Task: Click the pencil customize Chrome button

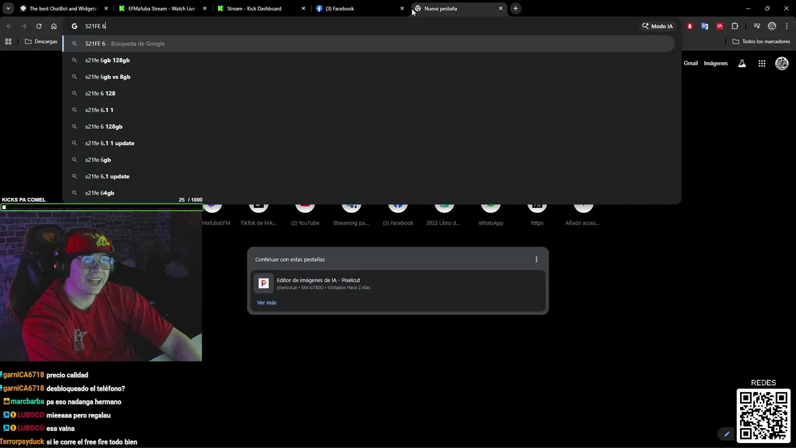Action: click(x=726, y=434)
